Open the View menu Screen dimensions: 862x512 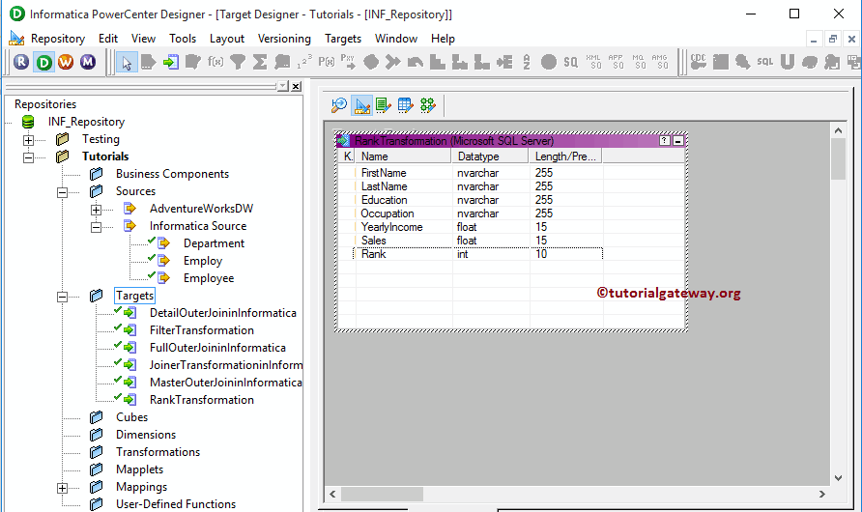(143, 39)
